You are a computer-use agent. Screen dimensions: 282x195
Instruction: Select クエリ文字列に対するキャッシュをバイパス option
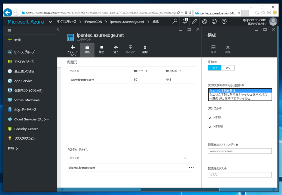click(x=240, y=95)
